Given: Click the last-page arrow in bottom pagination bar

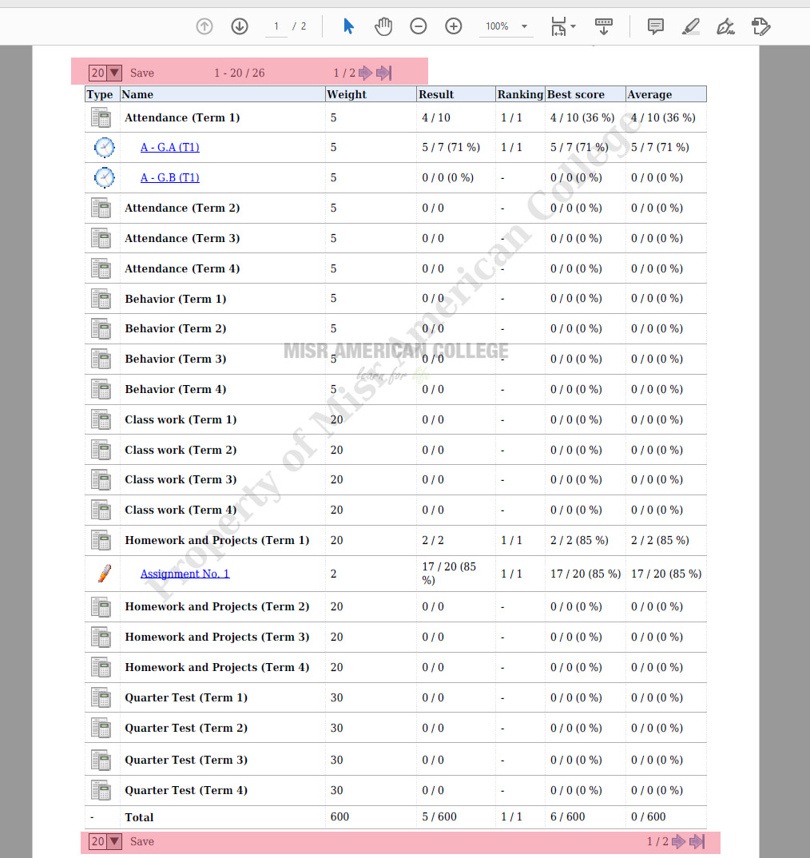Looking at the screenshot, I should 695,841.
